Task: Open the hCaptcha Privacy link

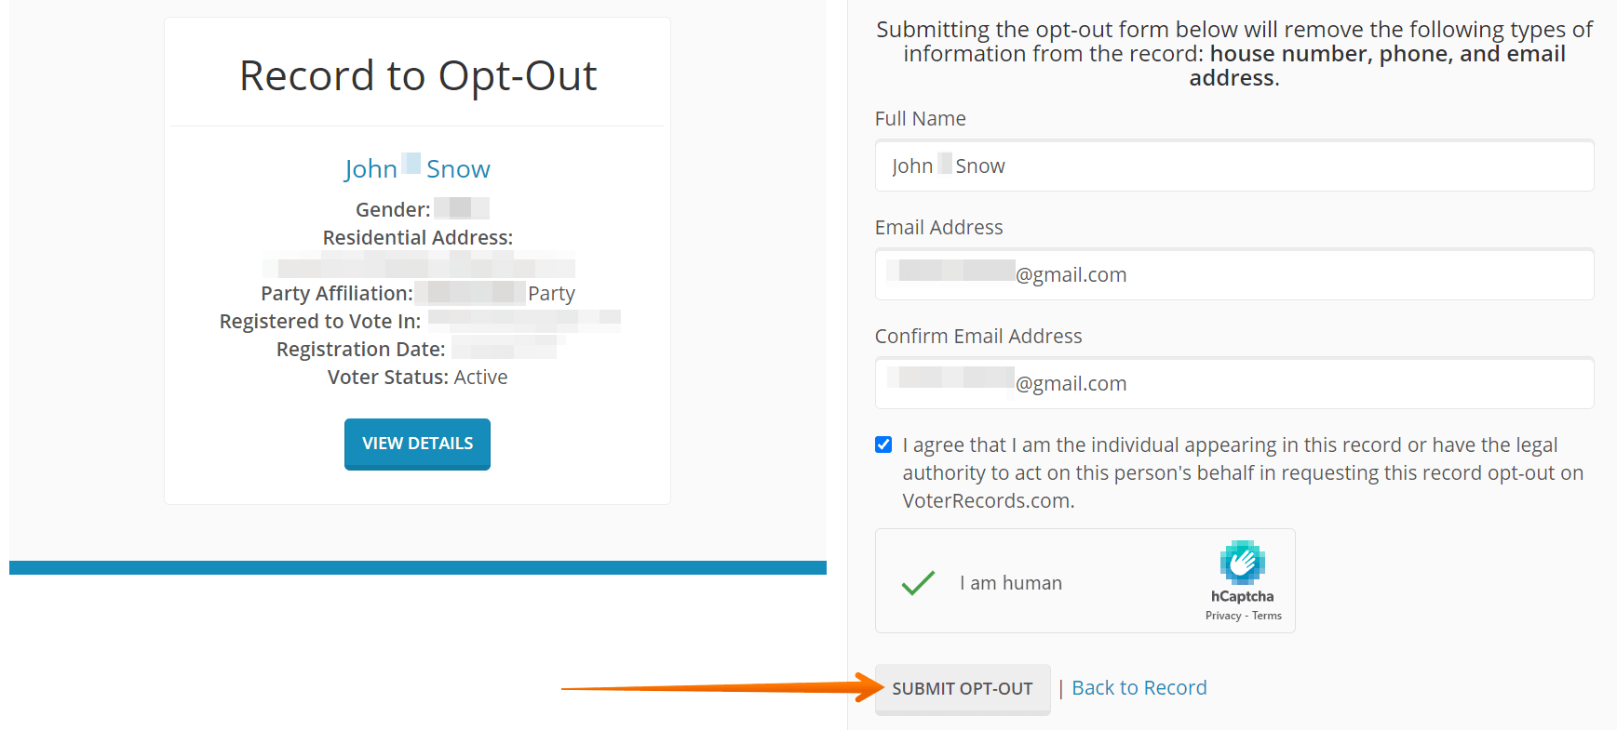Action: pyautogui.click(x=1222, y=615)
